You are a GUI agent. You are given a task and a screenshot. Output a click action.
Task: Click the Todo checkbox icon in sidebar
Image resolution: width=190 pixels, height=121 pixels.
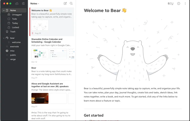tap(9, 19)
